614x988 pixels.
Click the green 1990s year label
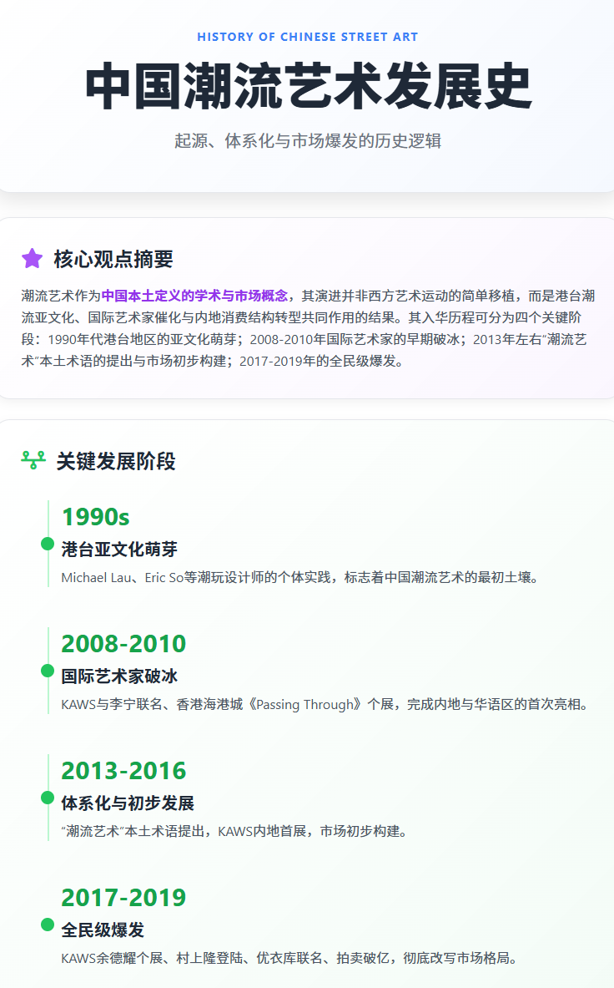click(x=95, y=517)
